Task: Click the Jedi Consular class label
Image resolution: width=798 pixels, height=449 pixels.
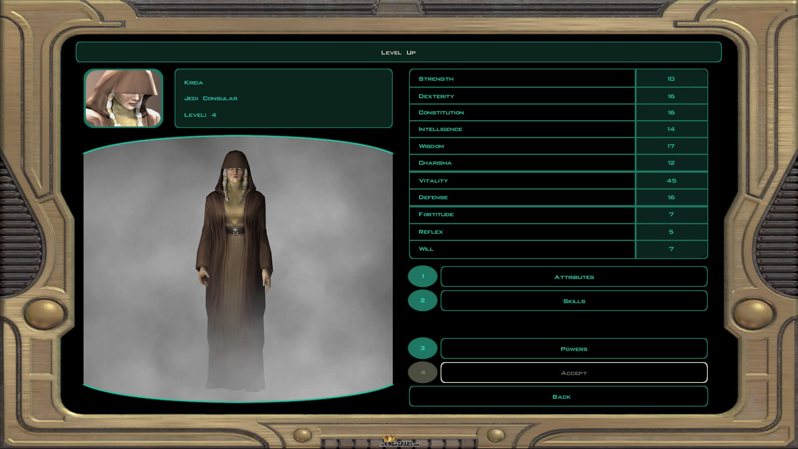Action: pyautogui.click(x=211, y=99)
